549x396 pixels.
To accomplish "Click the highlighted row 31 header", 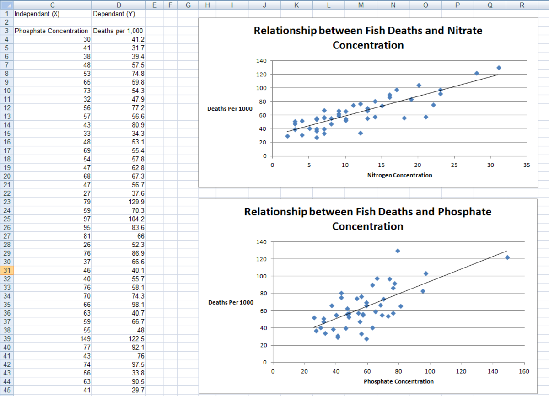I will 6,270.
